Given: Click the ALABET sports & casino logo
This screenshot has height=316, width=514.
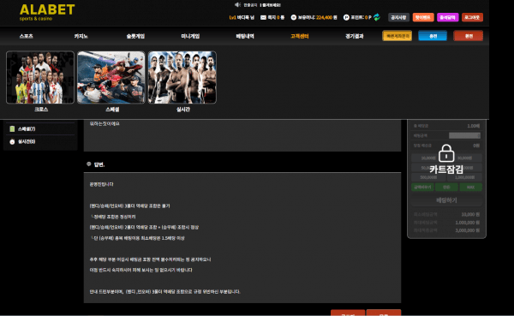Looking at the screenshot, I should (x=47, y=13).
